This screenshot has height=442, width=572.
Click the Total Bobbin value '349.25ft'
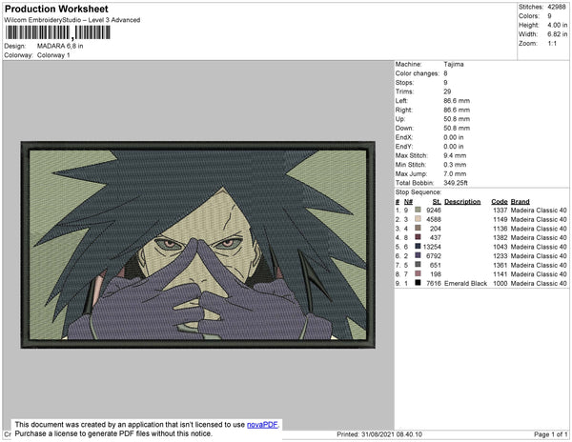pyautogui.click(x=456, y=183)
